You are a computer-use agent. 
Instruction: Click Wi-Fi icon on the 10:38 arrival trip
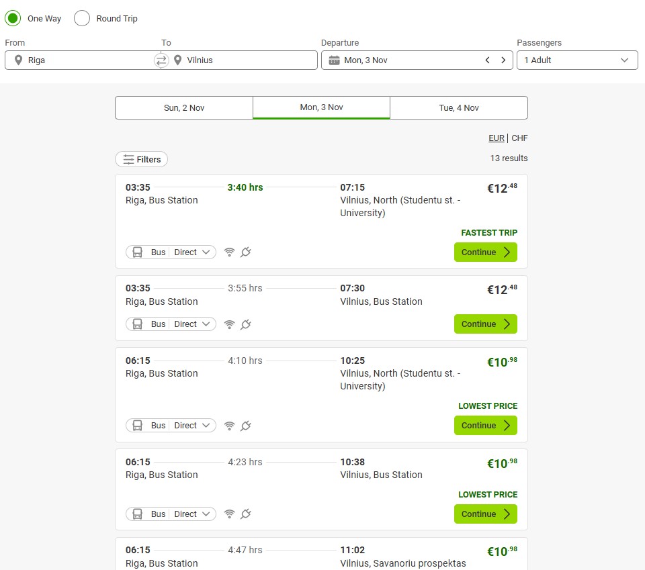pos(229,514)
